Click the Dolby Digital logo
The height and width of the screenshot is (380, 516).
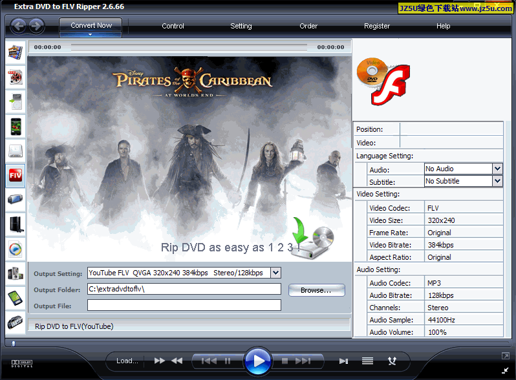click(x=22, y=363)
